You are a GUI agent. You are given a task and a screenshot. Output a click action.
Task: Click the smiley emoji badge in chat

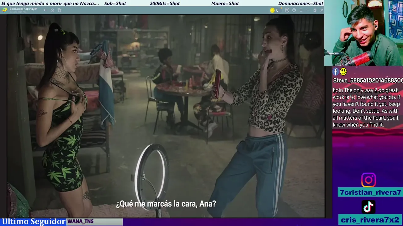point(343,72)
